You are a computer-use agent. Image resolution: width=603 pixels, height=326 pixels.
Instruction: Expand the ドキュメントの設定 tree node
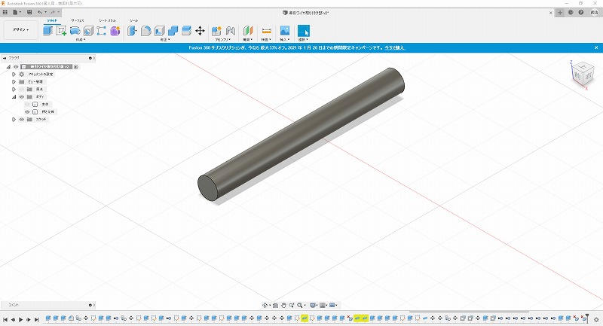click(14, 75)
